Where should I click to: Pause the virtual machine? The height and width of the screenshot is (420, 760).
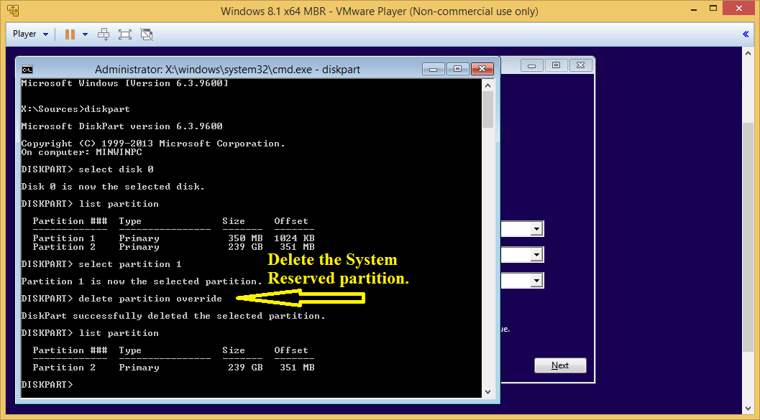(x=70, y=34)
